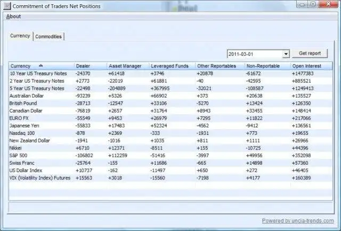
Task: Switch to the Commodities tab
Action: [48, 37]
